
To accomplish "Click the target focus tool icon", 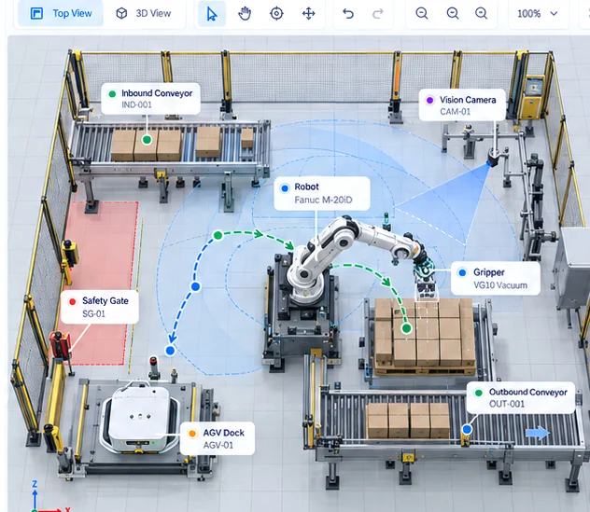I will (x=276, y=14).
